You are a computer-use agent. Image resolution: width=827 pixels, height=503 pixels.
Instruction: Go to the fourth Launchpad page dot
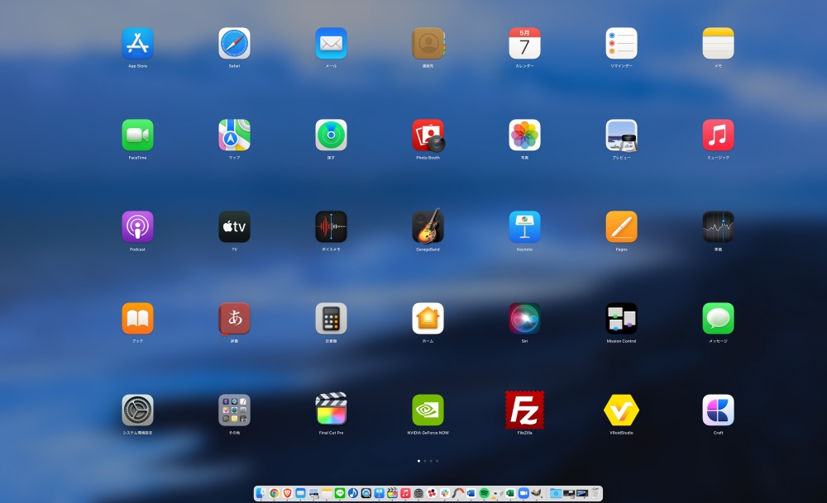point(437,461)
